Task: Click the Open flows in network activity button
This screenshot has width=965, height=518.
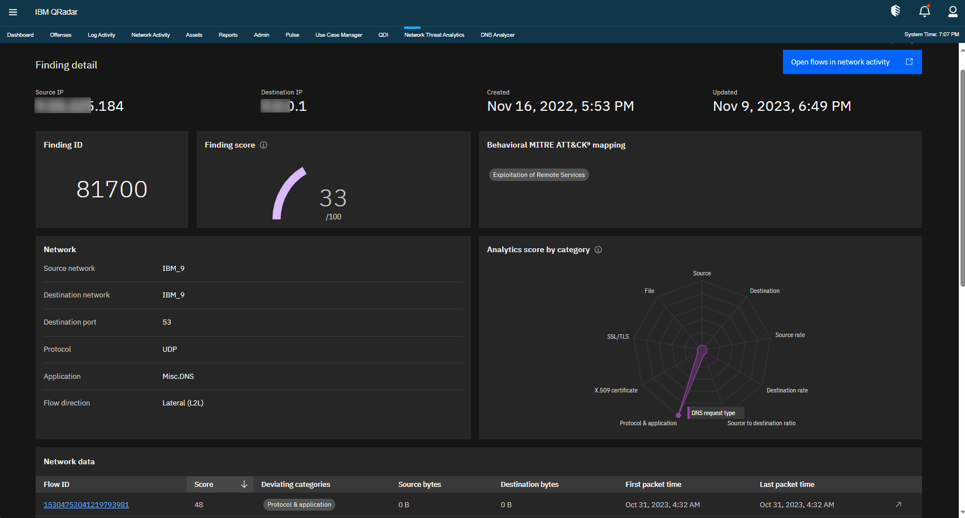Action: pyautogui.click(x=852, y=62)
